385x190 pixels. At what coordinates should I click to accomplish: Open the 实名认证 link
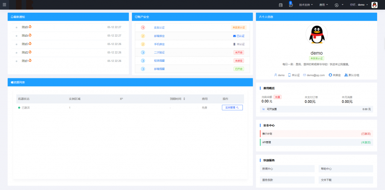pyautogui.click(x=159, y=28)
